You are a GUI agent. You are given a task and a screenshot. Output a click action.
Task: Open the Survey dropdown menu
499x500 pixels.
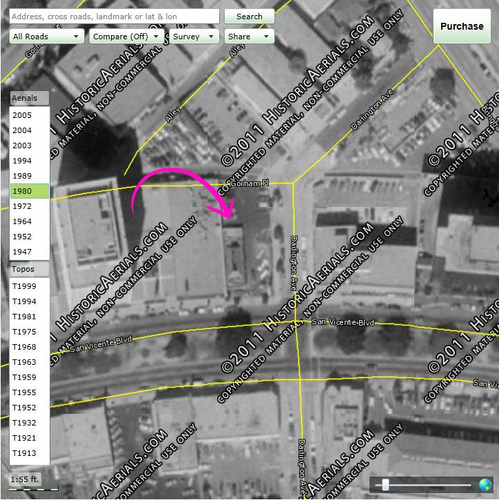pos(194,37)
